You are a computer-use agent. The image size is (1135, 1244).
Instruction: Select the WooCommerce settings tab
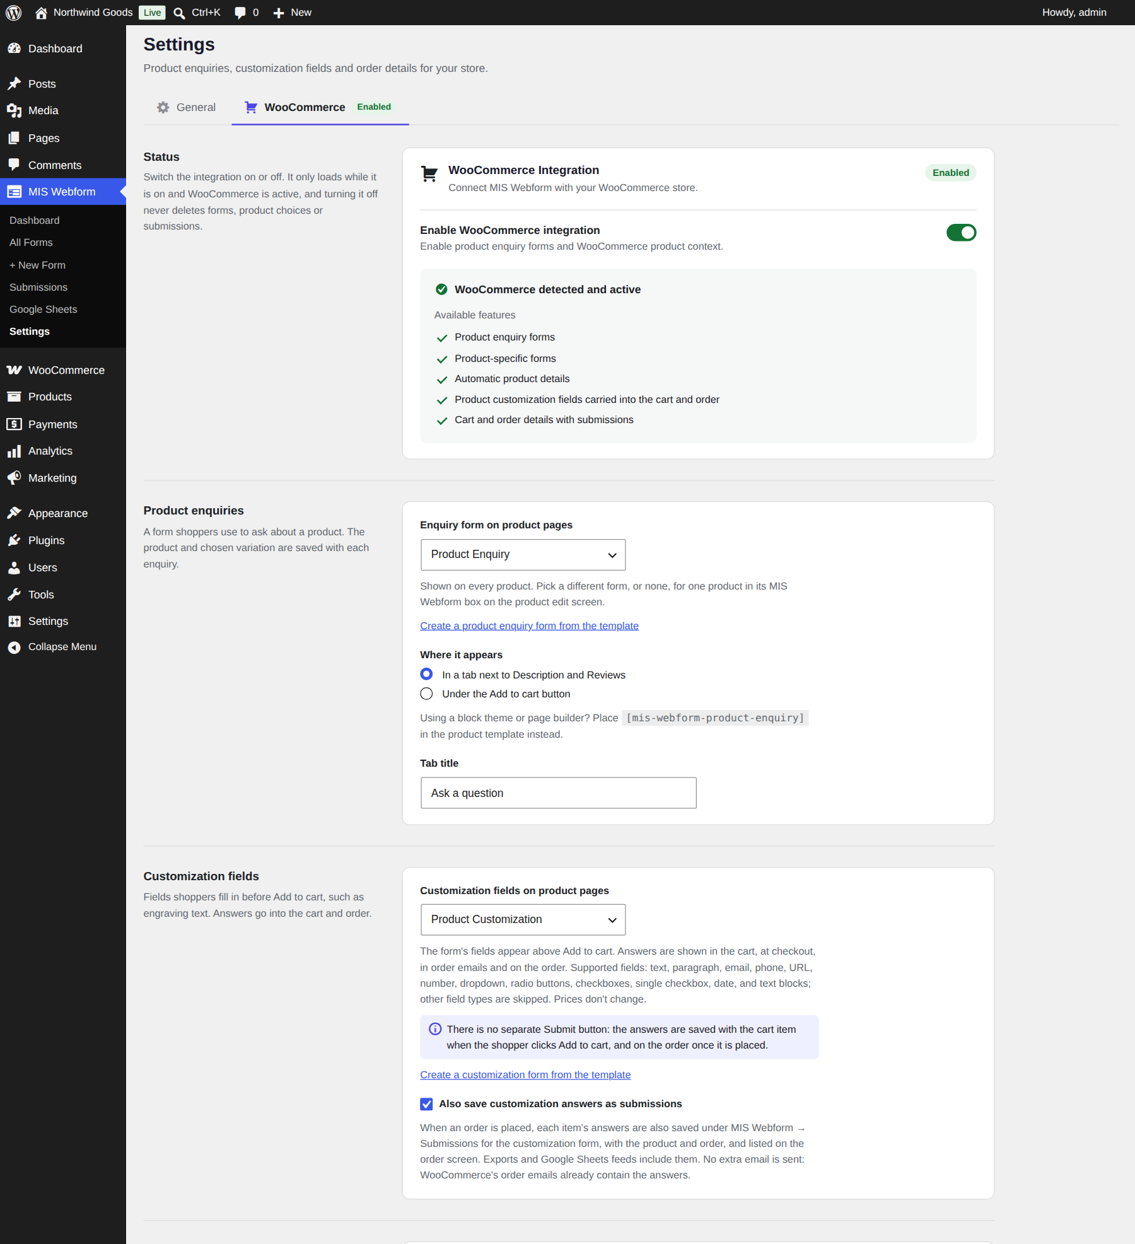(x=320, y=107)
